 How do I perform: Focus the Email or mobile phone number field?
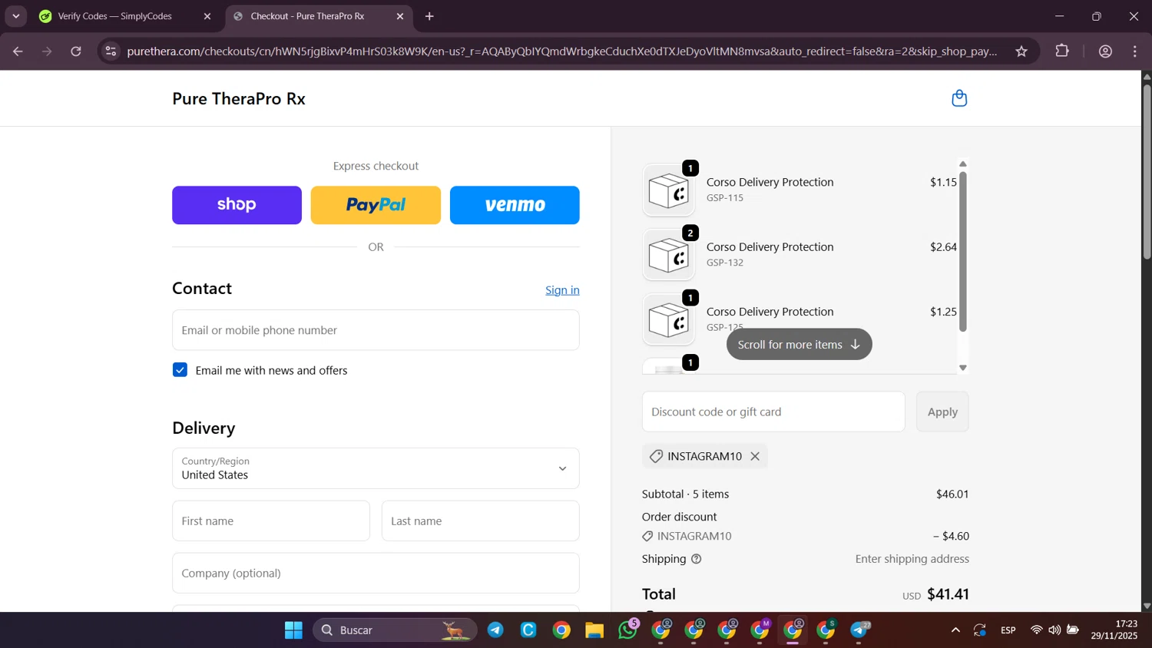pyautogui.click(x=376, y=330)
